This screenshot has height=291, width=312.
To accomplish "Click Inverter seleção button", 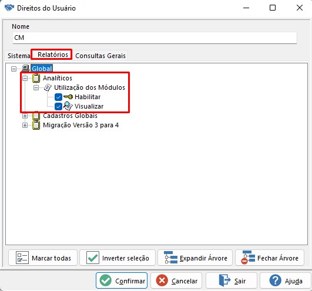I will coord(118,258).
